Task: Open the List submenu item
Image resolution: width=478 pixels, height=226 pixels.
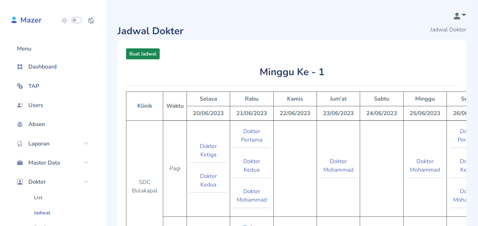Action: coord(38,198)
